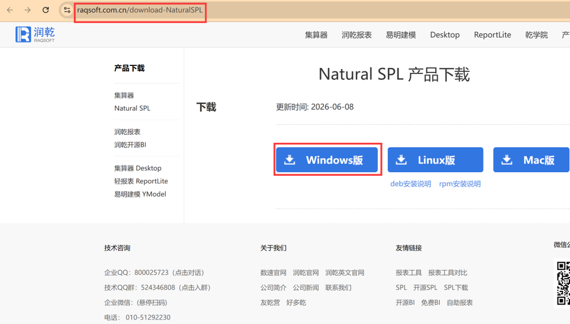Image resolution: width=570 pixels, height=324 pixels.
Task: Click the 更新时间: 2026-06-08 text
Action: 315,107
